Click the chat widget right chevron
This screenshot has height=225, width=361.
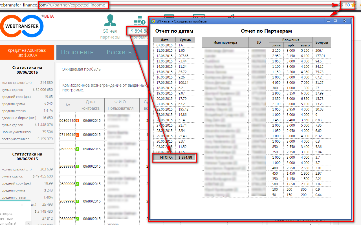pos(28,224)
